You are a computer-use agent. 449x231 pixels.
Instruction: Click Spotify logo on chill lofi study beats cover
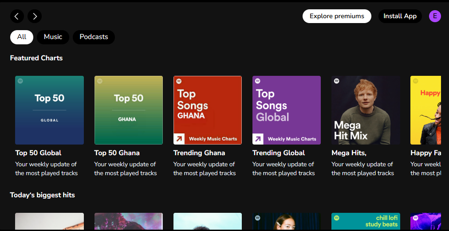337,218
